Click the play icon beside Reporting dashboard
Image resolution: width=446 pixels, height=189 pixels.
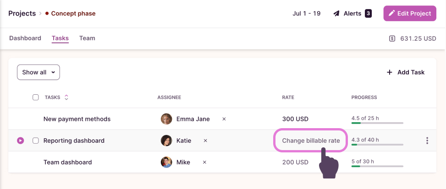[x=20, y=140]
